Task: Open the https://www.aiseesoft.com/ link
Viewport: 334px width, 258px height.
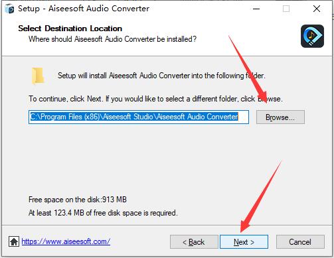Action: 66,241
